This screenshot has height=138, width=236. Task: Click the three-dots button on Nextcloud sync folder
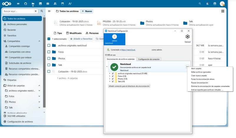coord(188,66)
